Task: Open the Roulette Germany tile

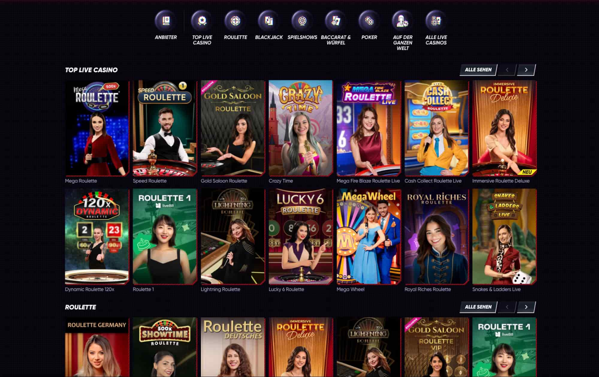Action: pos(97,347)
